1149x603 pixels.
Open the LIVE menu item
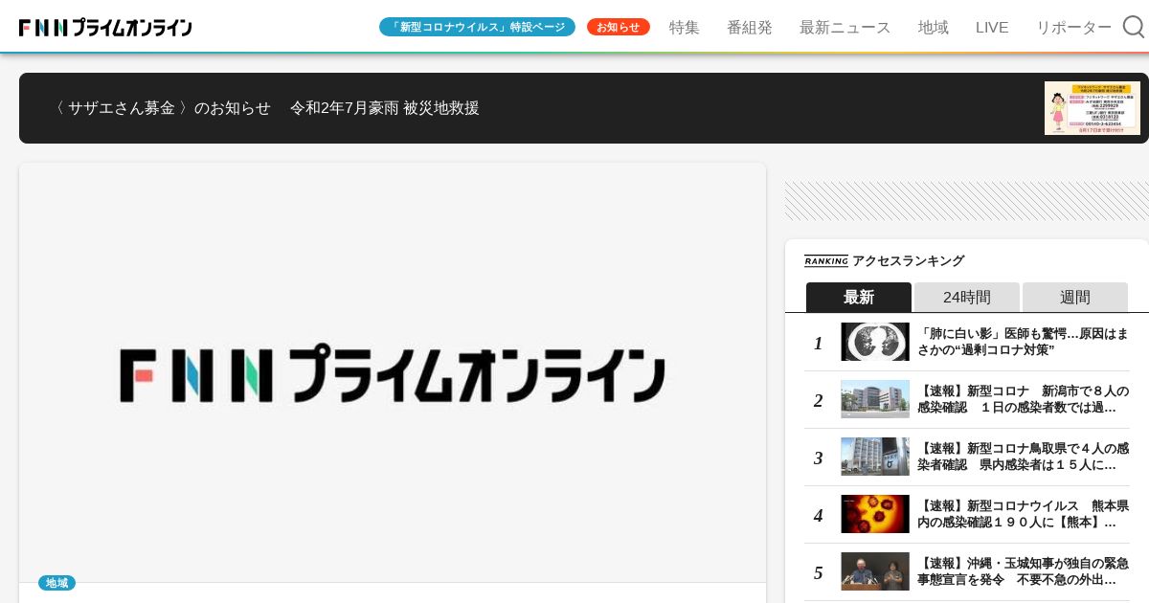pyautogui.click(x=992, y=28)
